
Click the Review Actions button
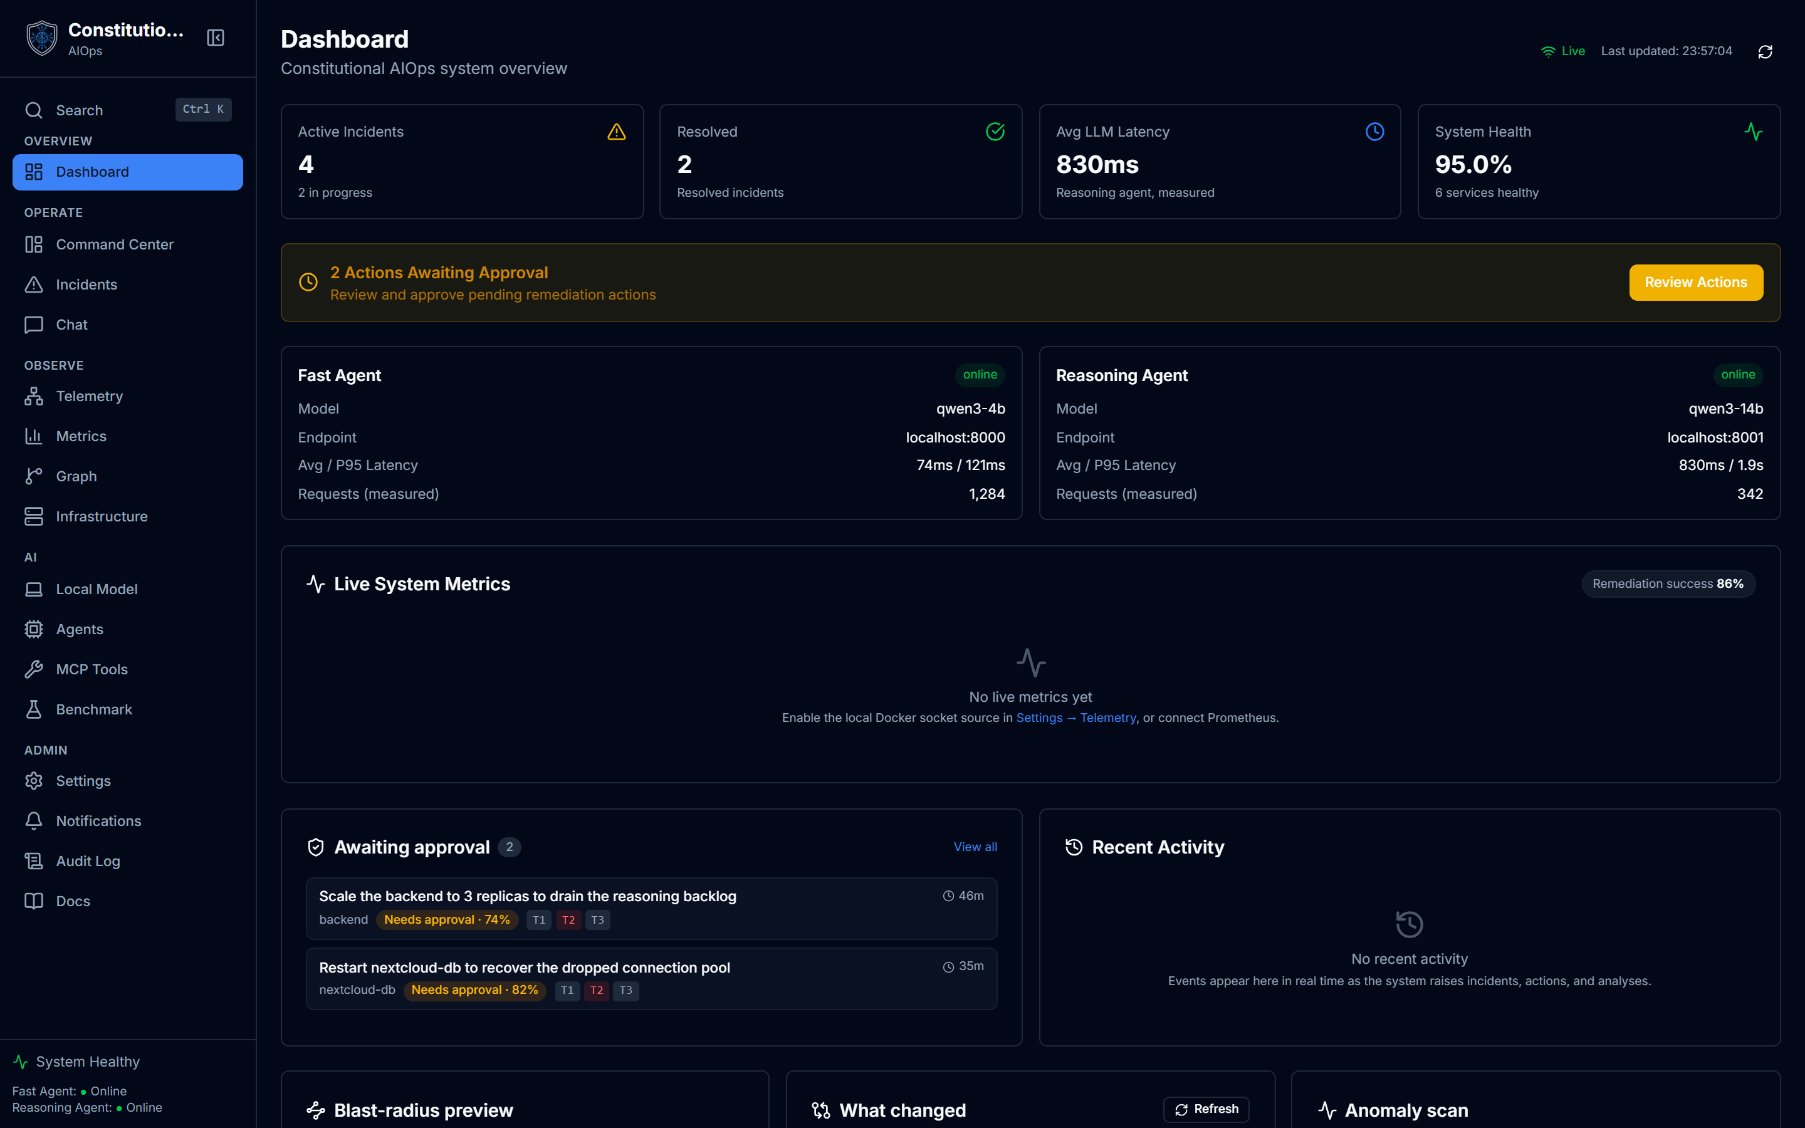[x=1695, y=283]
